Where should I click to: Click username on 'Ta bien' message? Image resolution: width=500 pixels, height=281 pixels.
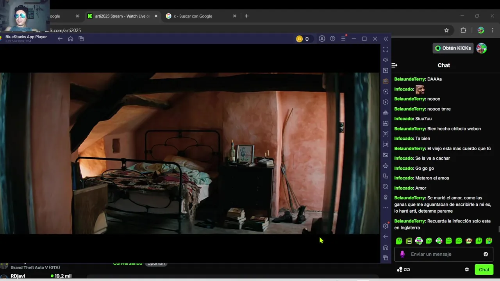(x=404, y=139)
